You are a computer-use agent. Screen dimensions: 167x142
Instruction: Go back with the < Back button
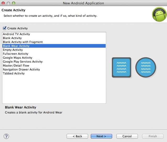(x=77, y=136)
